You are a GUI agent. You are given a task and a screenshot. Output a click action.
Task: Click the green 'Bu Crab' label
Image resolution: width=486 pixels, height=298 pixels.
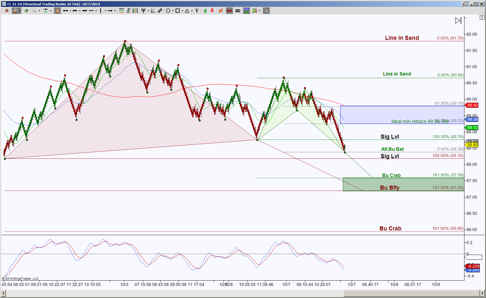pyautogui.click(x=391, y=175)
